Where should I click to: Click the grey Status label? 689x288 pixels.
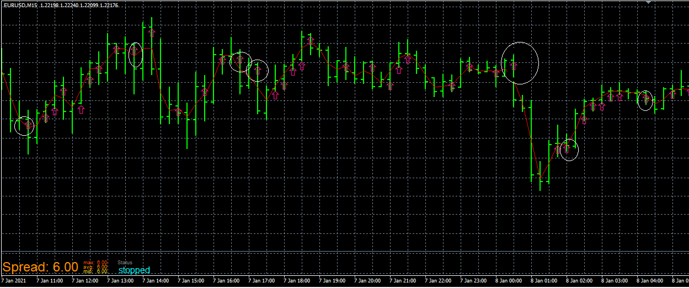[125, 263]
